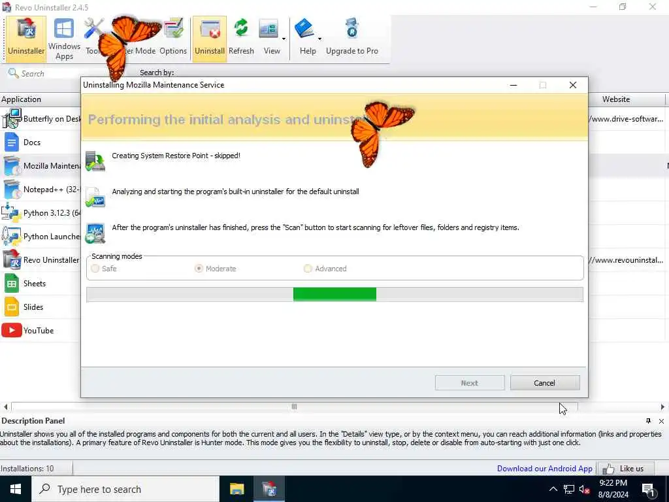Click the horizontal scrollbar right arrow

coord(662,407)
